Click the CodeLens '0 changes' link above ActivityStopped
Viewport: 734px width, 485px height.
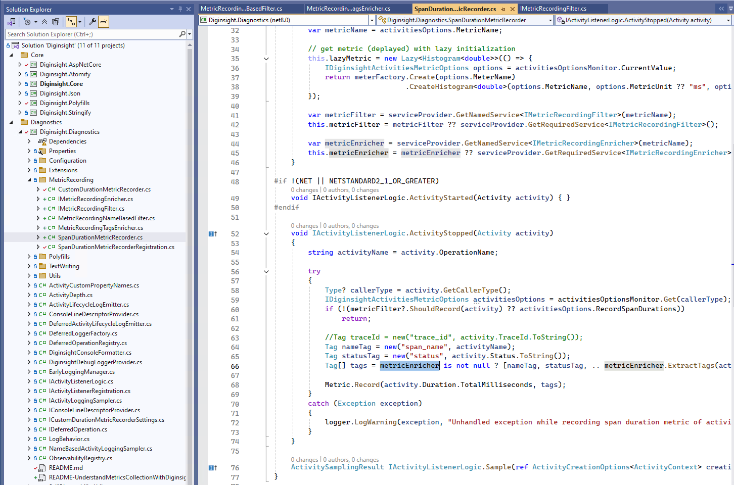tap(304, 226)
